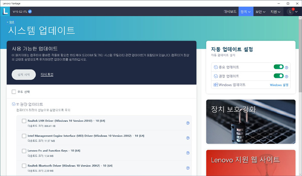Select the Realtek LAN Driver checkbox
Image resolution: width=302 pixels, height=176 pixels.
pos(24,121)
